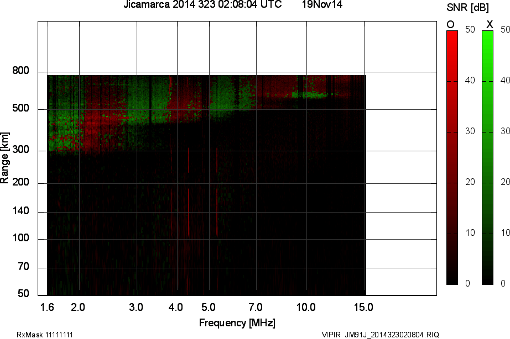The width and height of the screenshot is (510, 339).
Task: Click the 800 range tick label
Action: pos(20,71)
